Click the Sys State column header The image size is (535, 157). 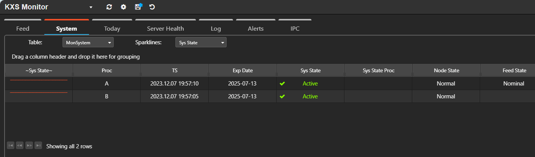coord(311,70)
